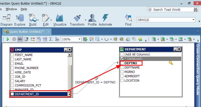201x107 pixels.
Task: Open the Window menu
Action: click(11, 9)
